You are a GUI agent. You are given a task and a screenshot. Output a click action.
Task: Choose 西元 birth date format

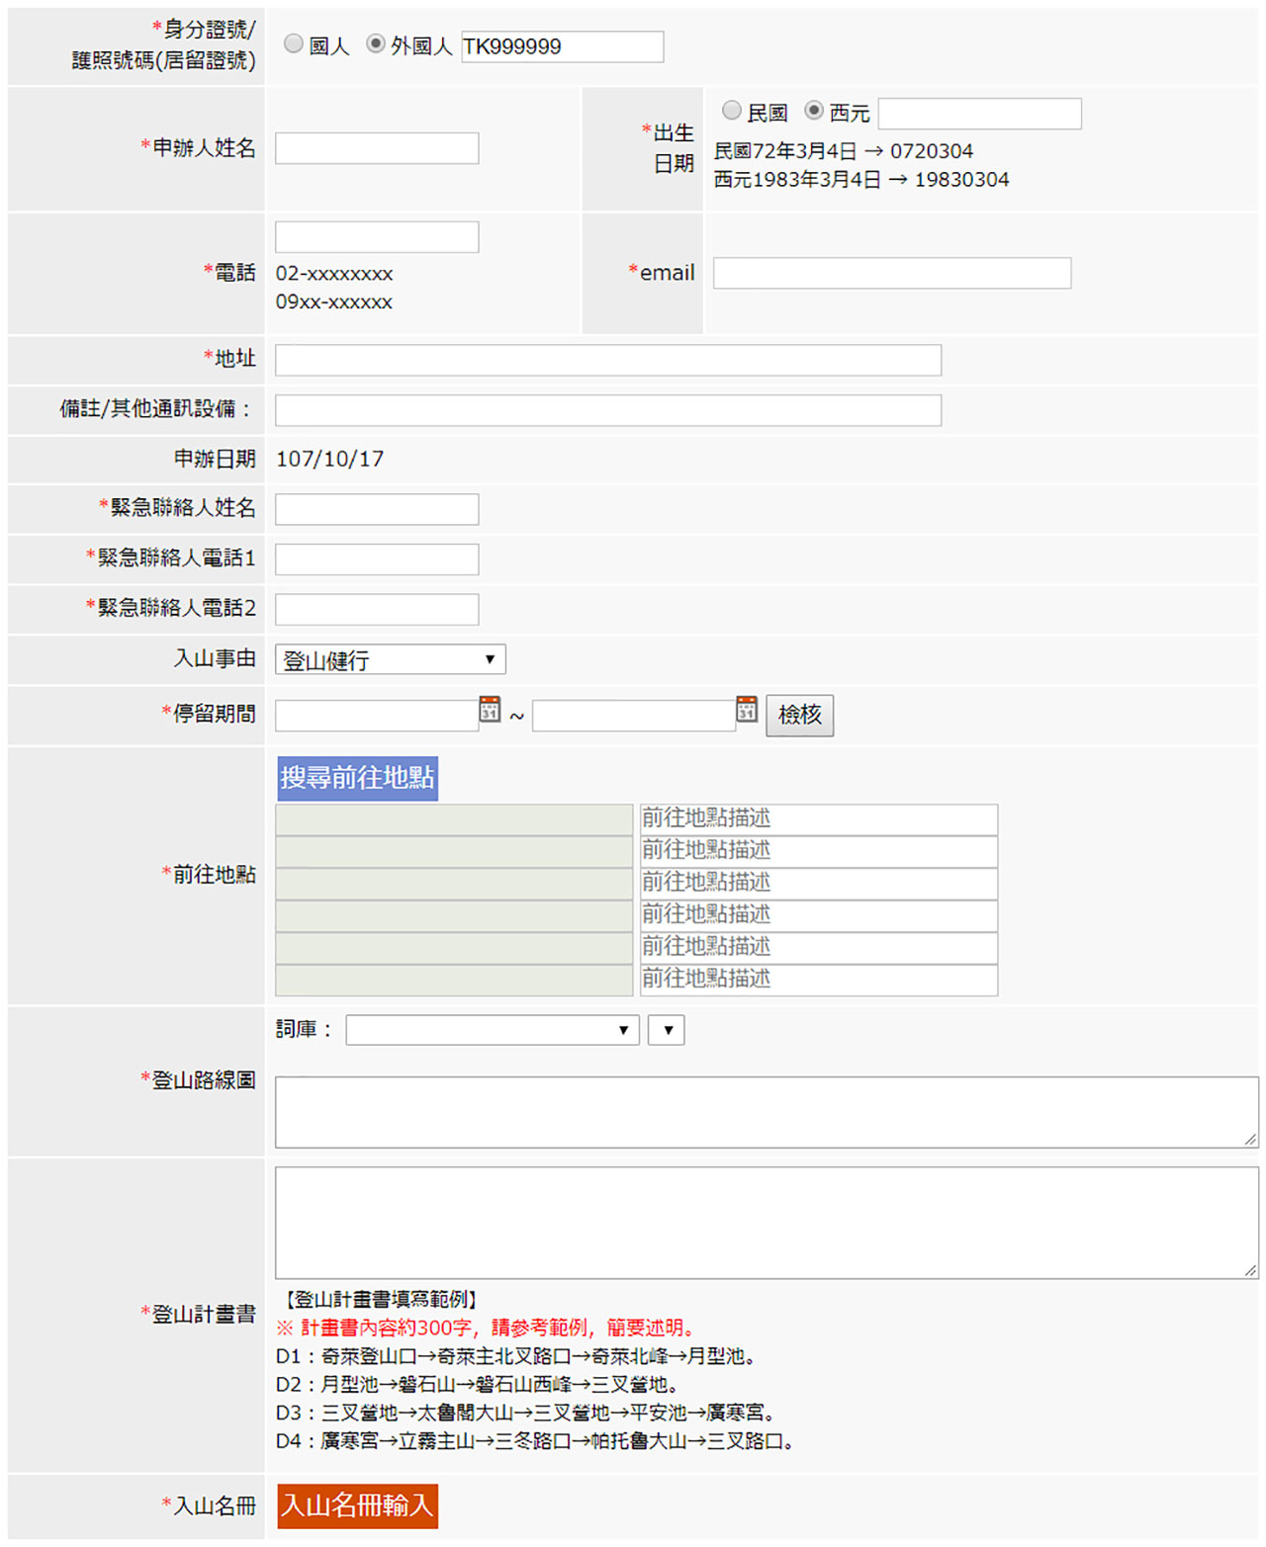pos(814,110)
